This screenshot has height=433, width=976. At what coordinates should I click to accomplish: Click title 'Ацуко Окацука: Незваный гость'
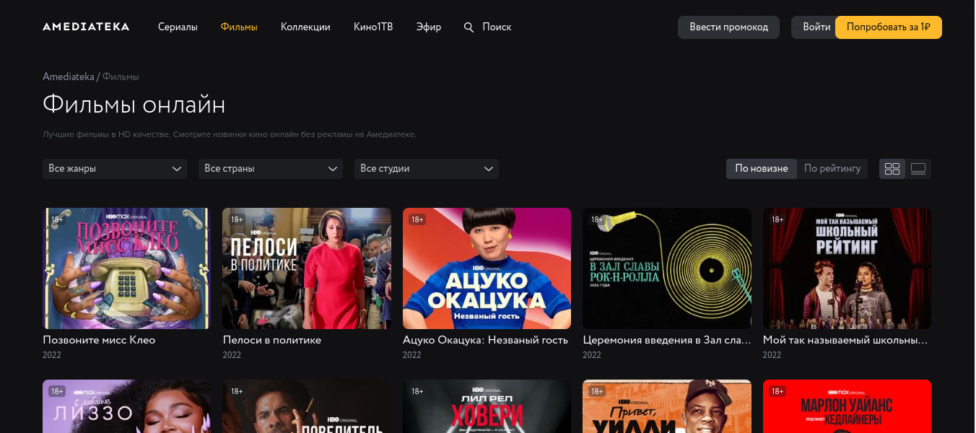(485, 340)
